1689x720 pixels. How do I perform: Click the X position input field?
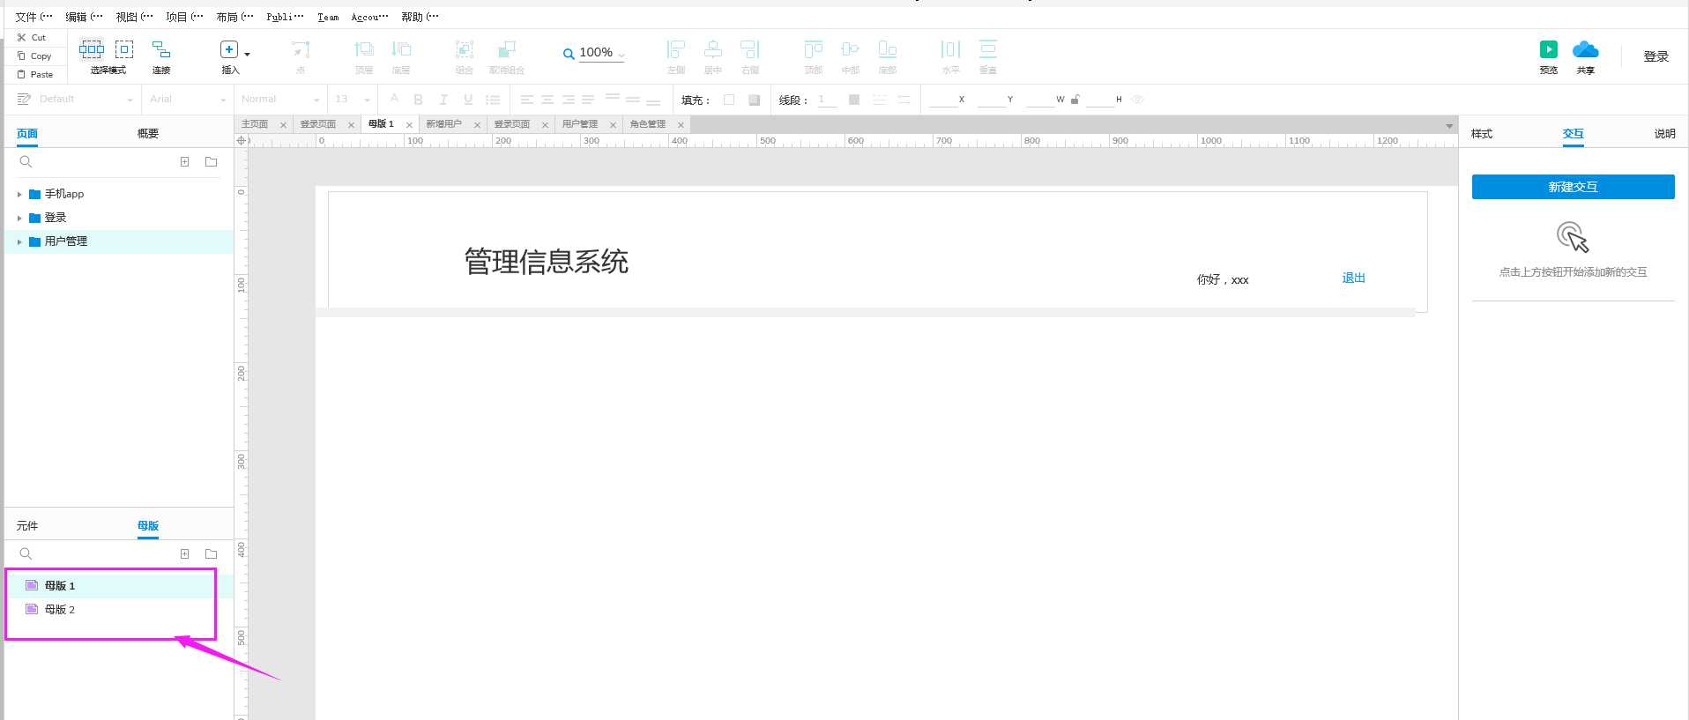943,100
